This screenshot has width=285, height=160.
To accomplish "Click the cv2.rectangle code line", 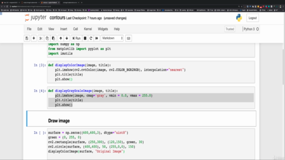I will point(96,142).
